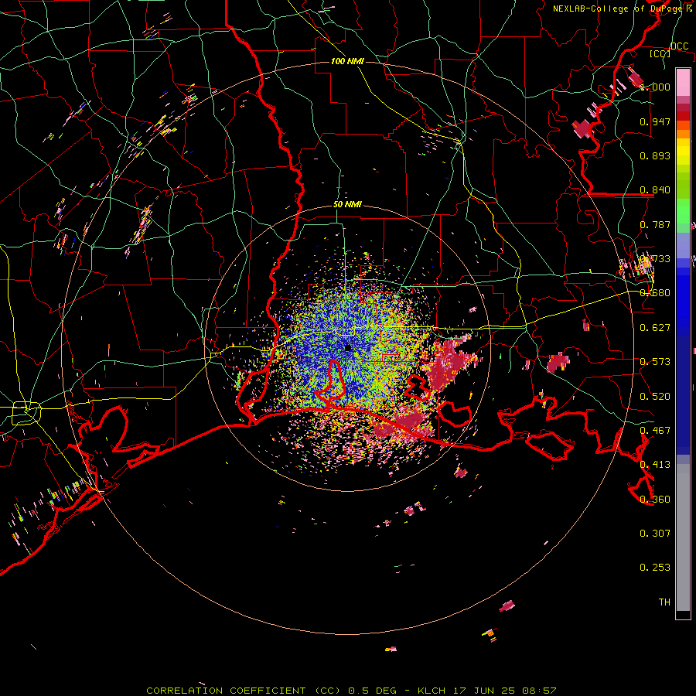Click the black radar site dot
Image resolution: width=696 pixels, height=696 pixels.
347,348
